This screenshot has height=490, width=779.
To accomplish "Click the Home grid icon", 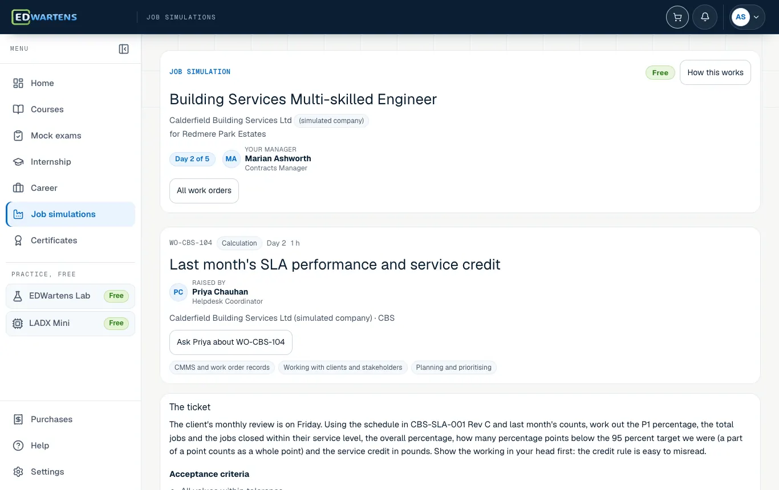I will (18, 83).
